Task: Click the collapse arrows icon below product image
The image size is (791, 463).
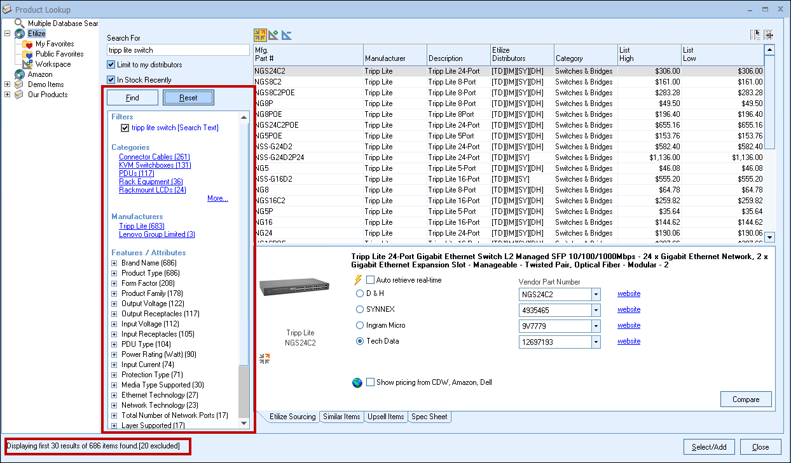Action: [x=265, y=359]
